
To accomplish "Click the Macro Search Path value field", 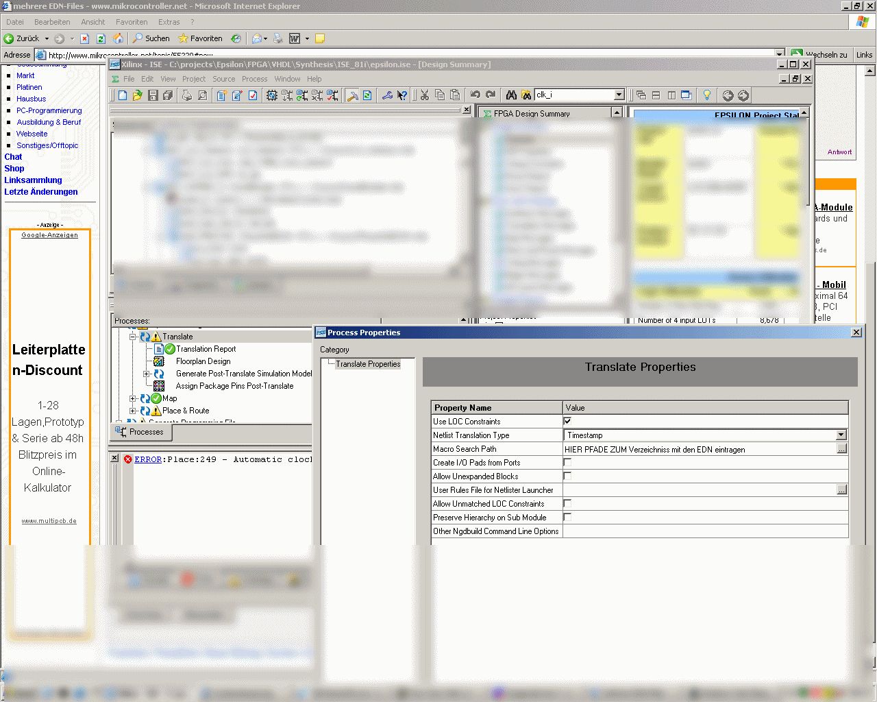I will (x=700, y=449).
